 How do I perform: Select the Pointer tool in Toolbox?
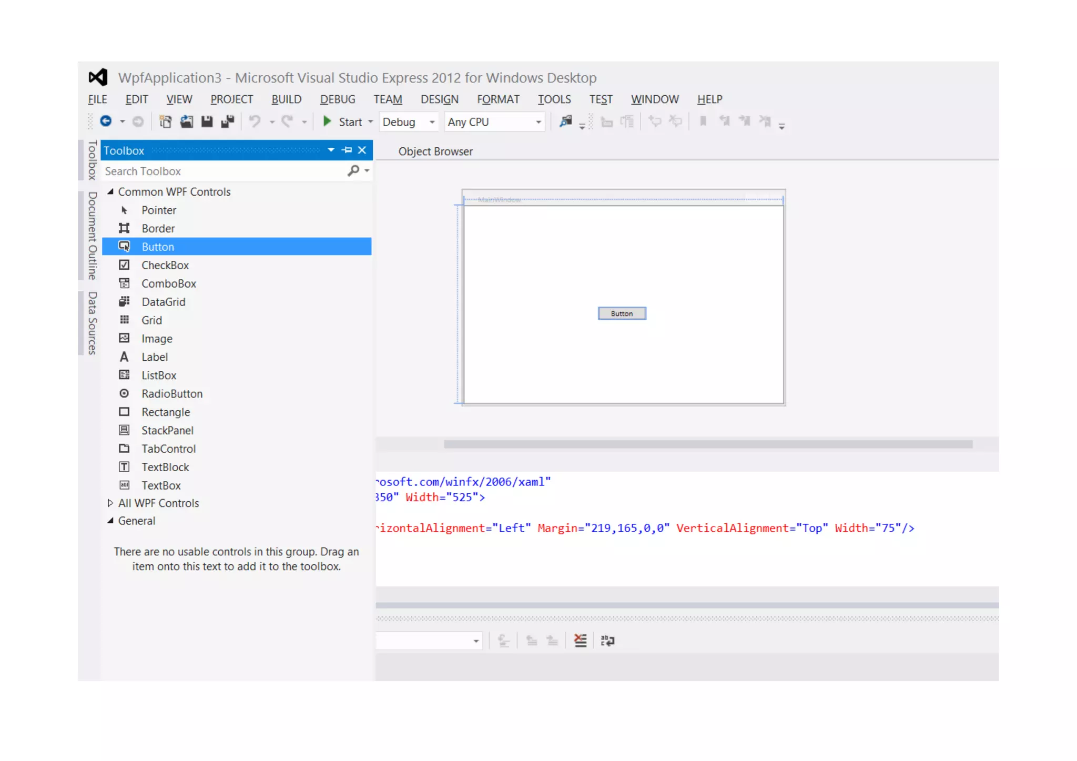pos(236,210)
